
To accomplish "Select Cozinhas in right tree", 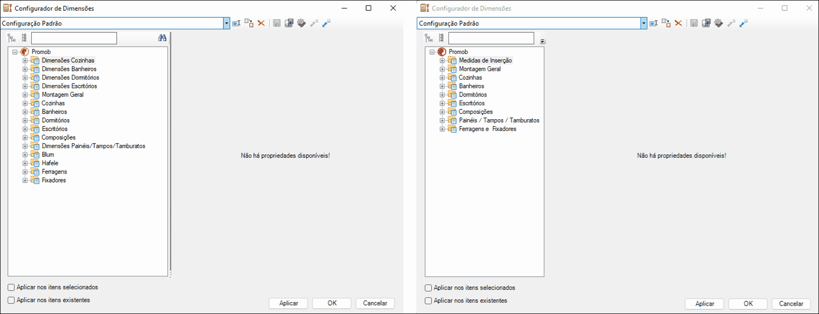I will pos(470,78).
